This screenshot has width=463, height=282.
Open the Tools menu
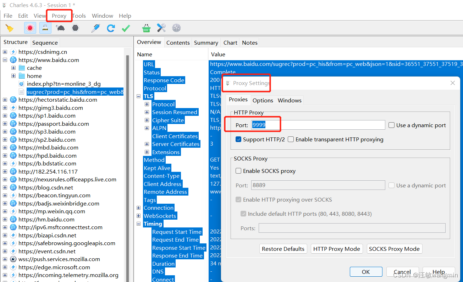(79, 16)
